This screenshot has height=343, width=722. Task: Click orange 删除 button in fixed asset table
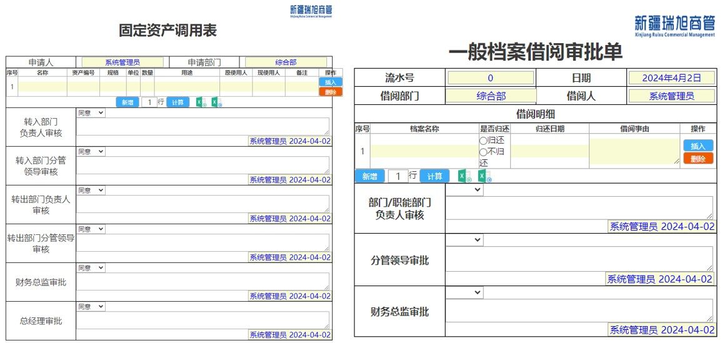tap(330, 92)
